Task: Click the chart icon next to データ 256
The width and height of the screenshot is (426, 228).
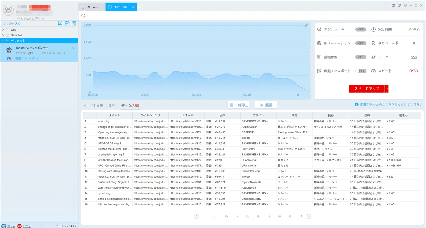Action: click(x=373, y=57)
